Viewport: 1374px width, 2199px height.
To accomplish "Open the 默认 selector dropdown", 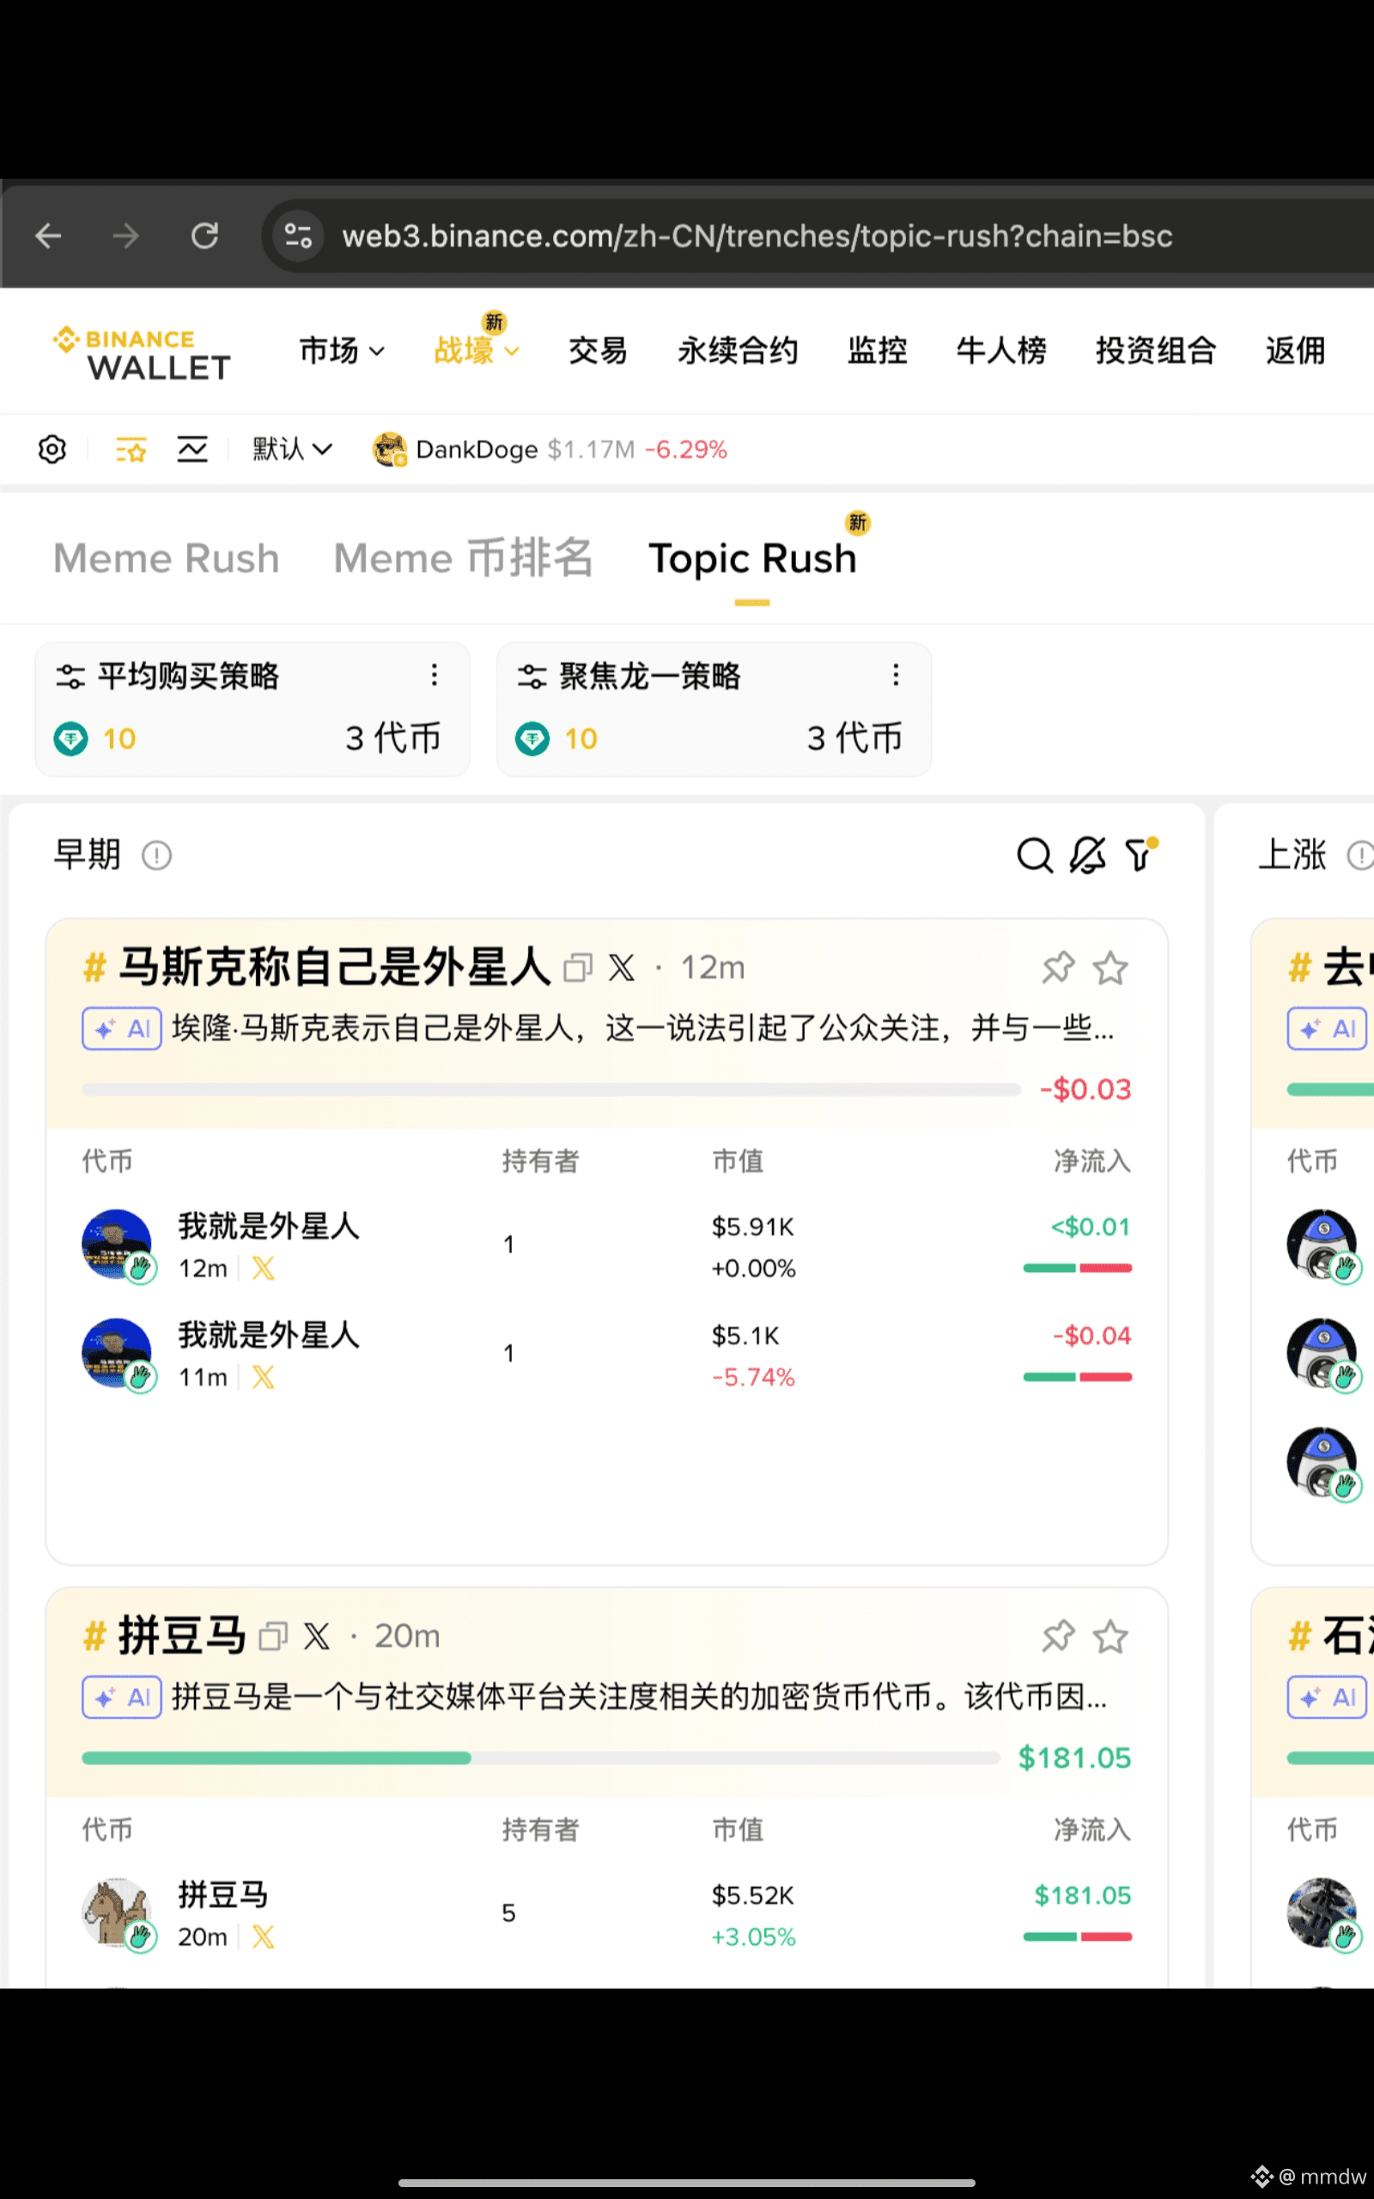I will point(293,449).
